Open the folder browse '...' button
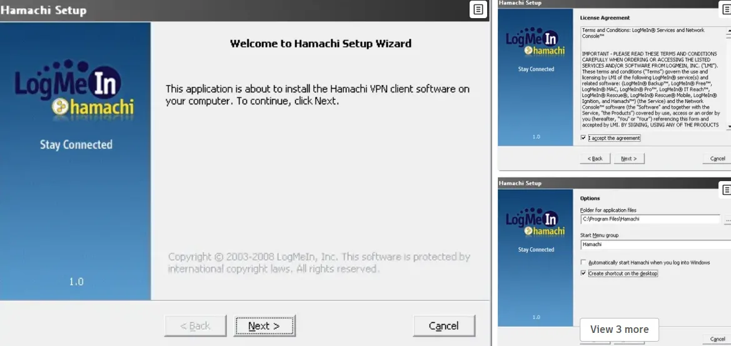Viewport: 731px width, 346px height. pos(727,220)
